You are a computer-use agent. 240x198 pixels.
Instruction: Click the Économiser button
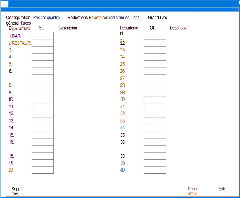(193, 191)
